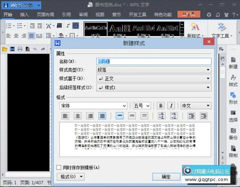The image size is (240, 187).
Task: Switch to the 插入 tab
Action: click(24, 14)
